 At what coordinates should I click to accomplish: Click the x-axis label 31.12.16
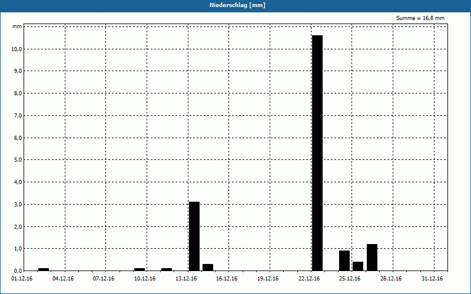pyautogui.click(x=432, y=279)
